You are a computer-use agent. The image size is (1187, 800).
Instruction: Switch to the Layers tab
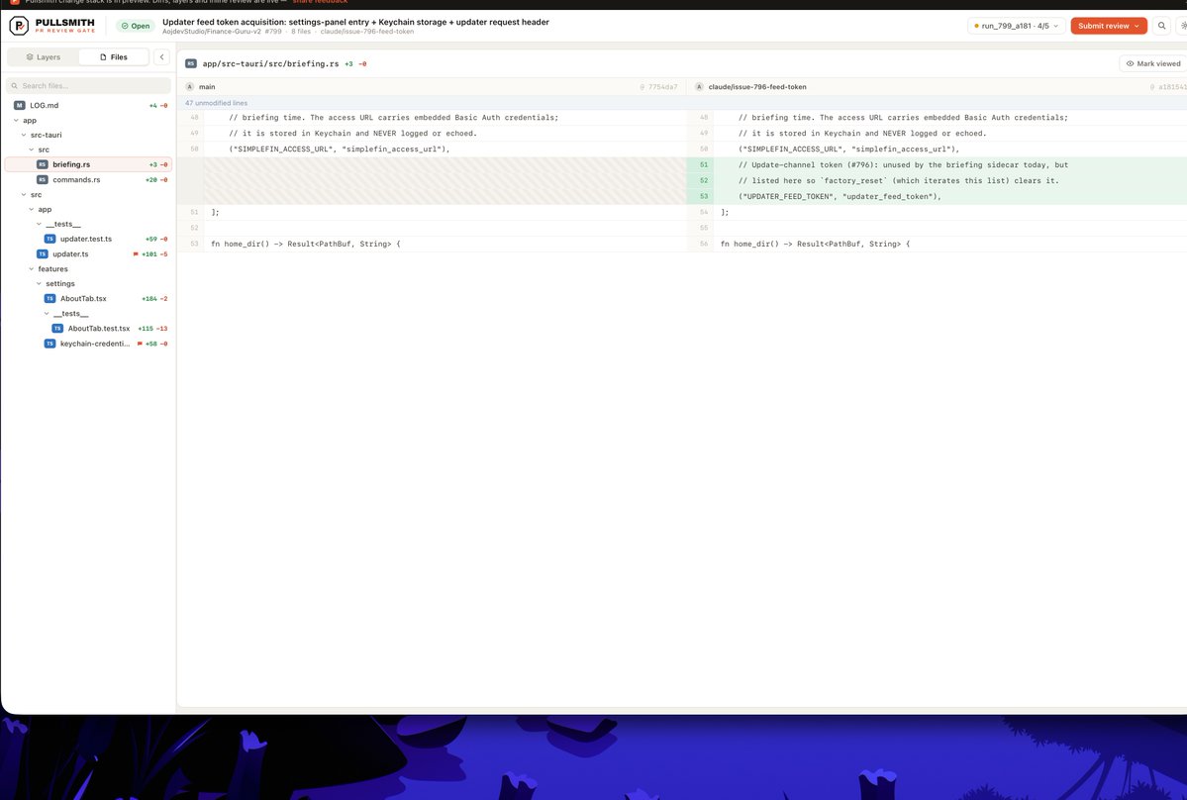coord(44,56)
